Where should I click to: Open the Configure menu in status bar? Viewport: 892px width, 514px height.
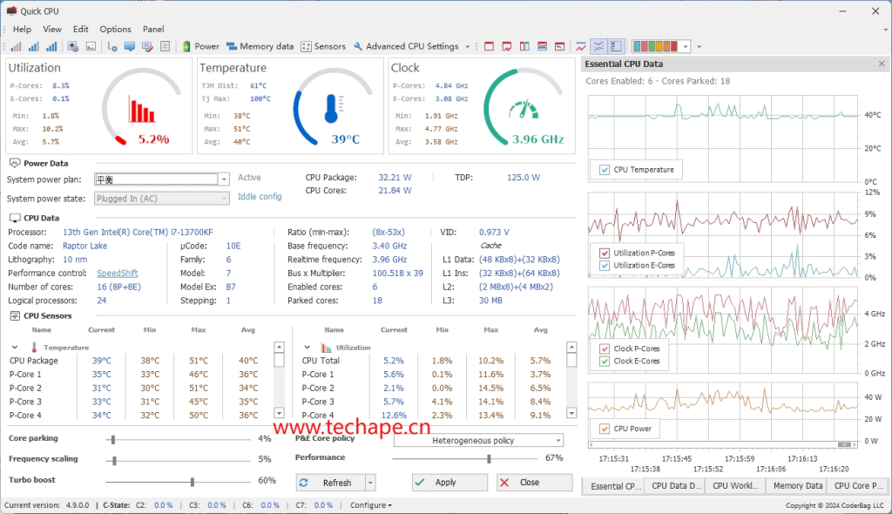tap(371, 505)
